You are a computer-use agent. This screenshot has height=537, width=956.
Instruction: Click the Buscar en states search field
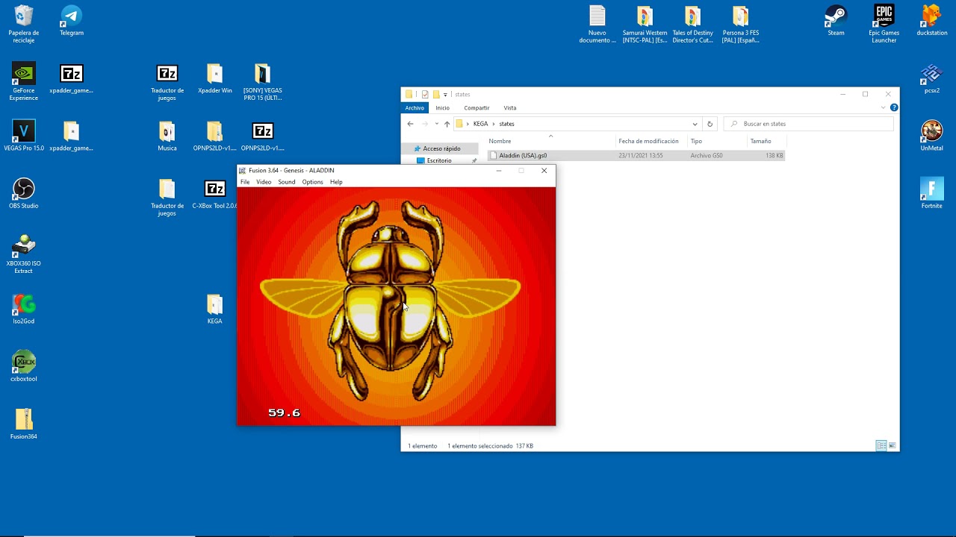808,124
